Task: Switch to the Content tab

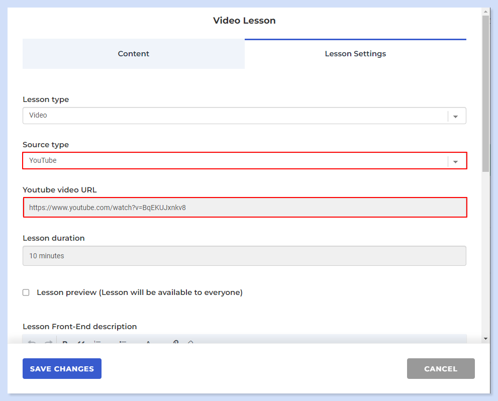Action: click(133, 54)
